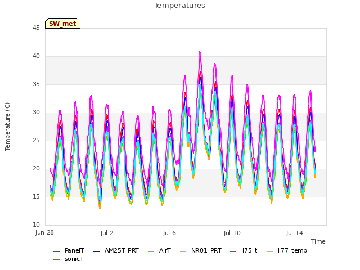Click the Jul 14 x-axis label
Viewport: 360px width, 270px height.
(295, 233)
